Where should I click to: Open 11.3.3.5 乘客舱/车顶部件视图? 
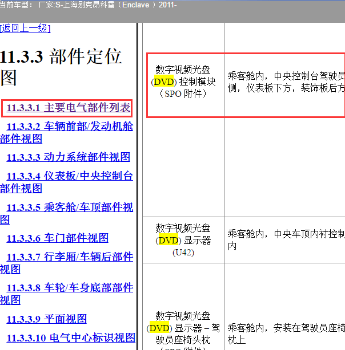66,213
